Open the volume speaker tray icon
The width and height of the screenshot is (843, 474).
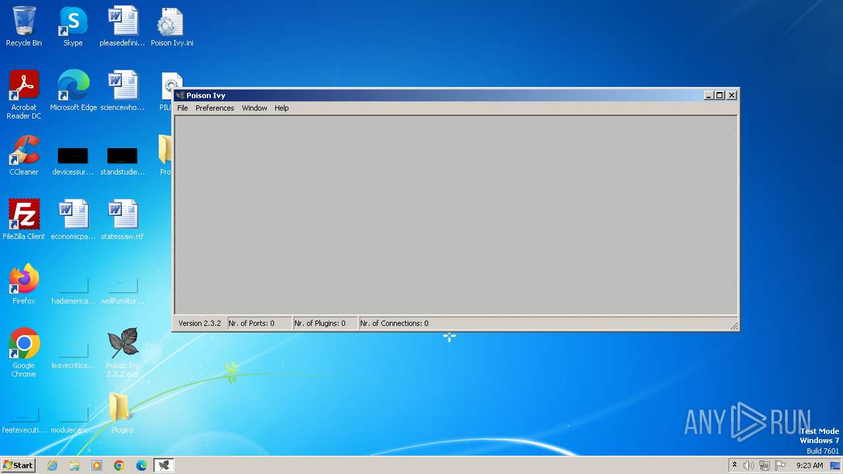click(x=748, y=465)
